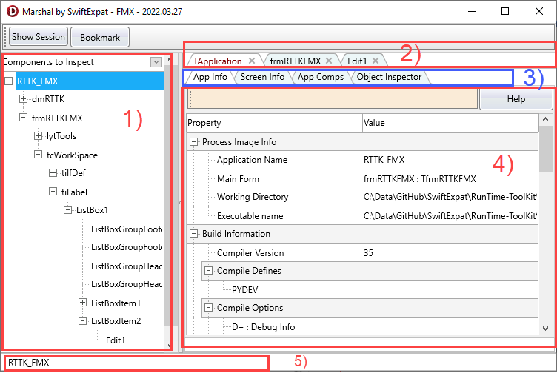
Task: Collapse the frmRTTKFMX tree node
Action: pos(24,118)
